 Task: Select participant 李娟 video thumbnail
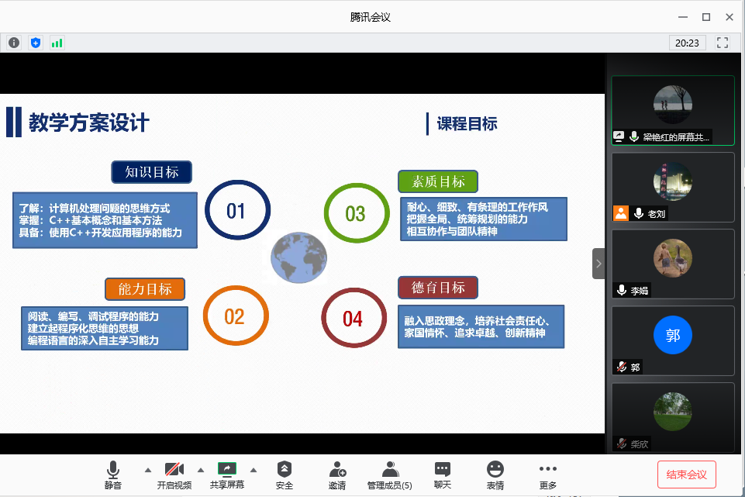pyautogui.click(x=672, y=264)
